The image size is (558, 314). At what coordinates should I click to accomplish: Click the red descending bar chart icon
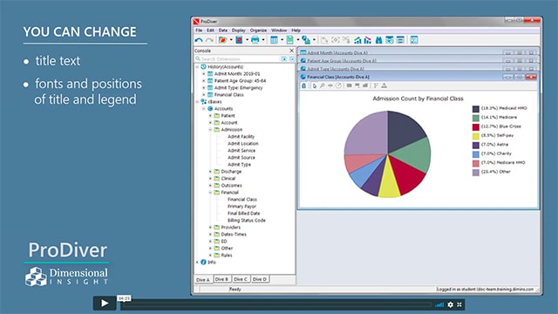pos(368,40)
